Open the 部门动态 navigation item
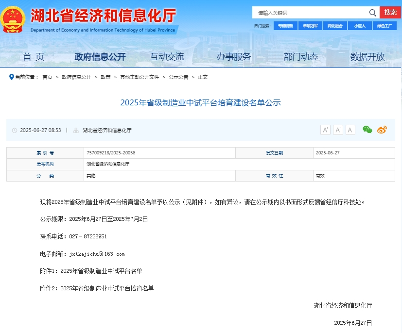The width and height of the screenshot is (402, 333). point(300,57)
